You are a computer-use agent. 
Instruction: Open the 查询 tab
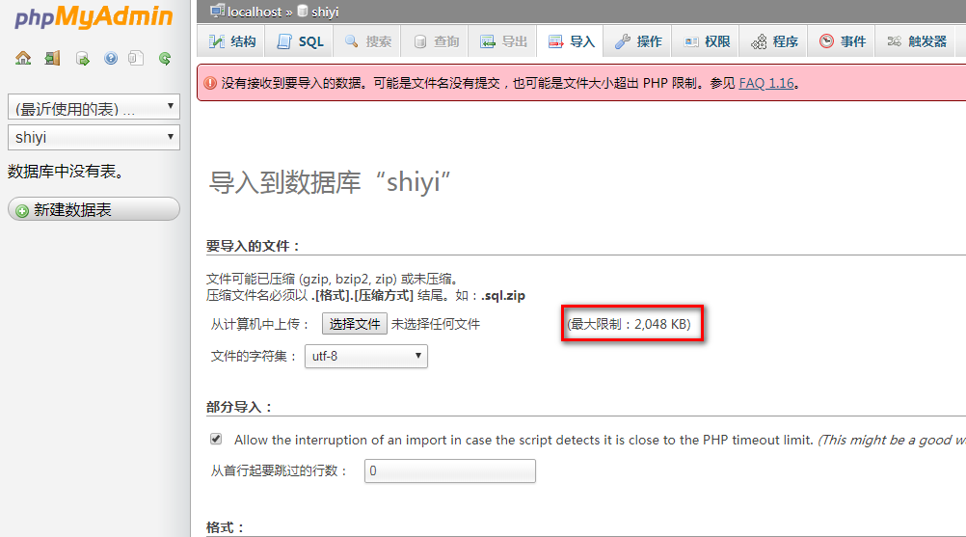pos(436,41)
